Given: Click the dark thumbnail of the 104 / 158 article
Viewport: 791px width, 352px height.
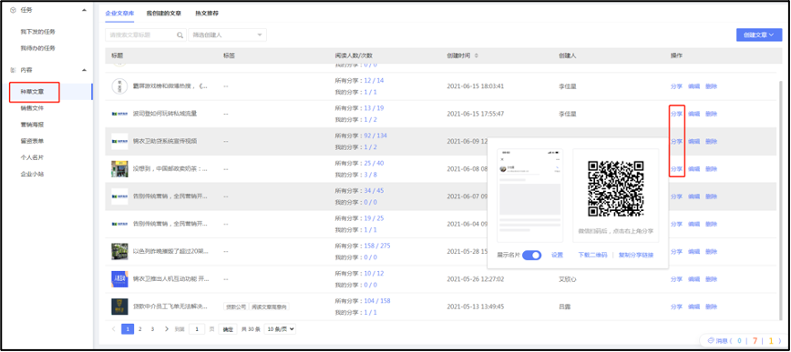Looking at the screenshot, I should pyautogui.click(x=119, y=307).
